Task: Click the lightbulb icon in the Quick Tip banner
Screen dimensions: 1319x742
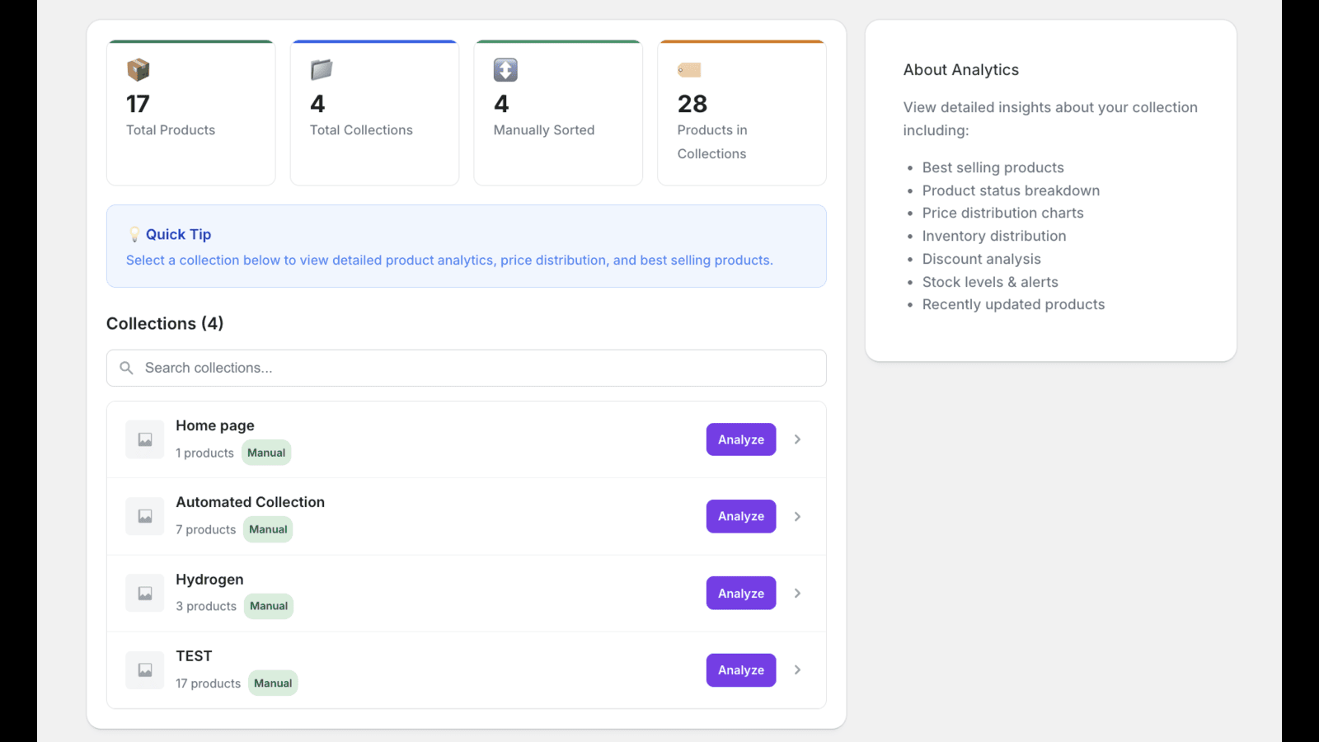Action: click(x=134, y=234)
